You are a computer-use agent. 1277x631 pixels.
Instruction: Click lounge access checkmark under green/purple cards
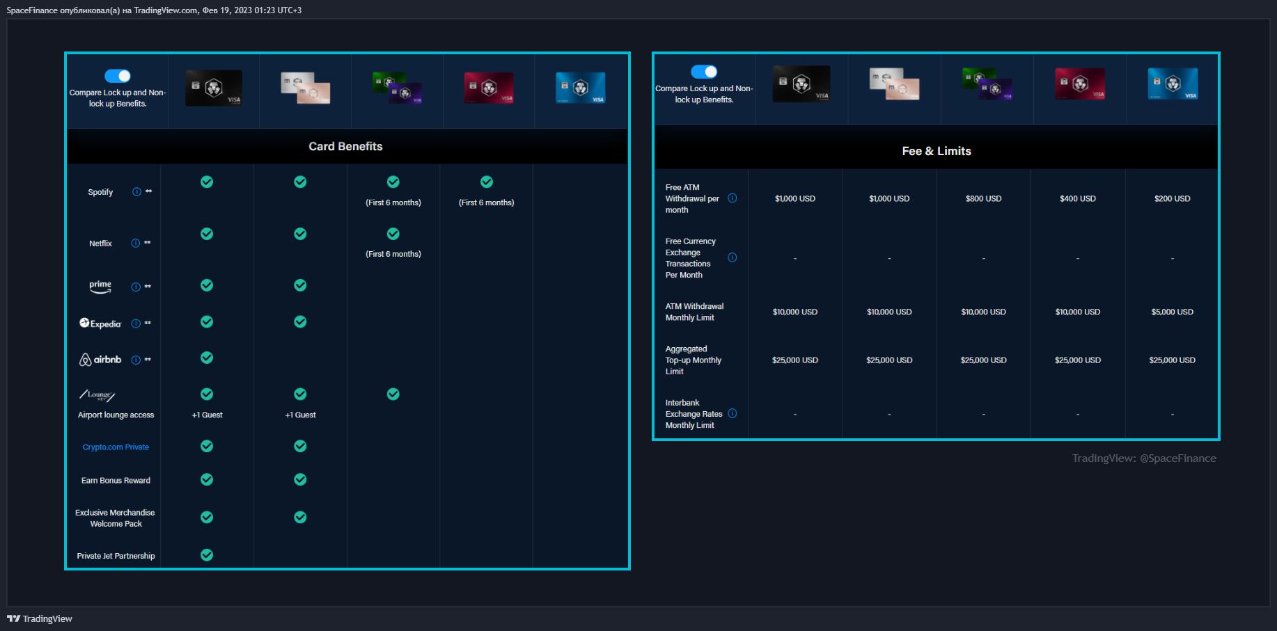click(x=393, y=394)
